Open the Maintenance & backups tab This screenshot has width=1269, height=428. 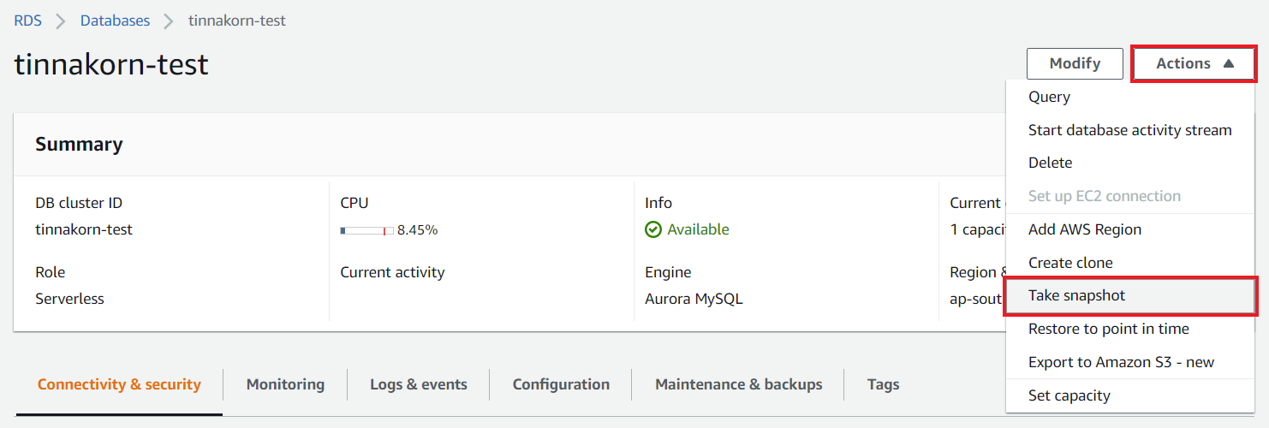point(738,384)
